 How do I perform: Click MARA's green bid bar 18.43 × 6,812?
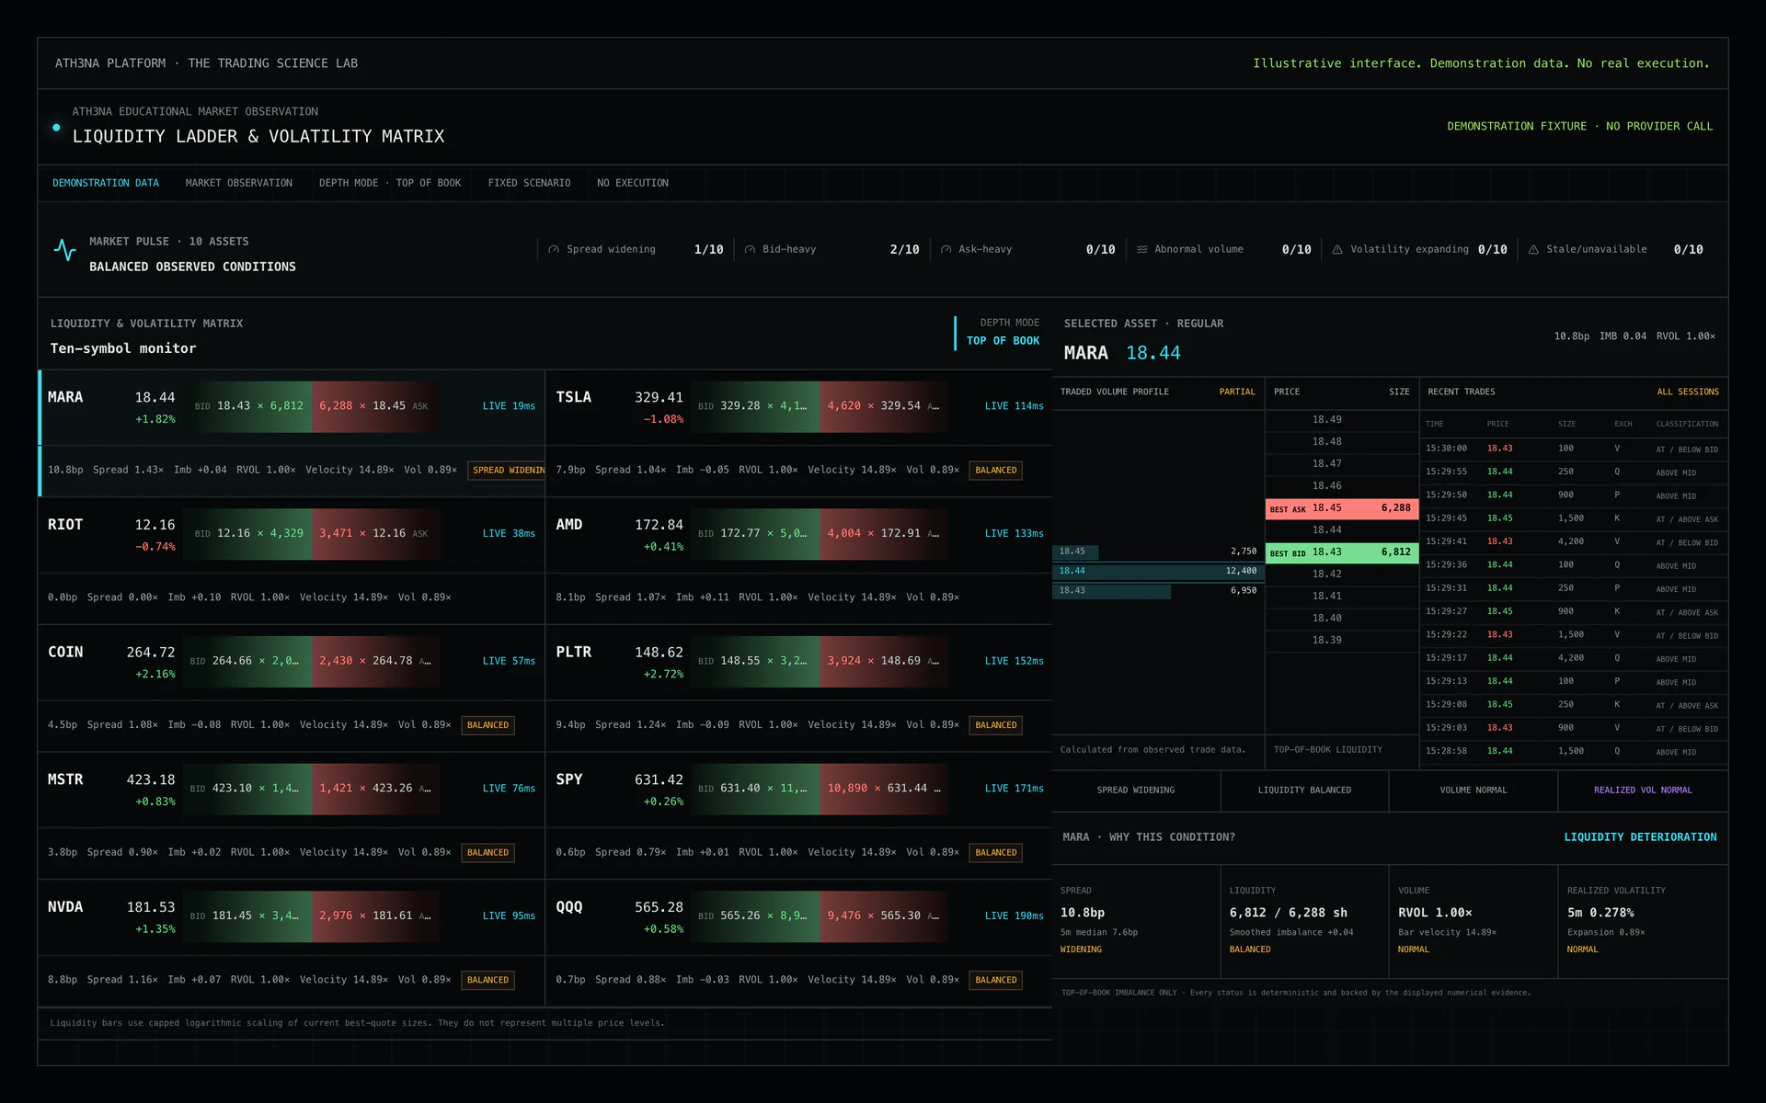pos(248,406)
